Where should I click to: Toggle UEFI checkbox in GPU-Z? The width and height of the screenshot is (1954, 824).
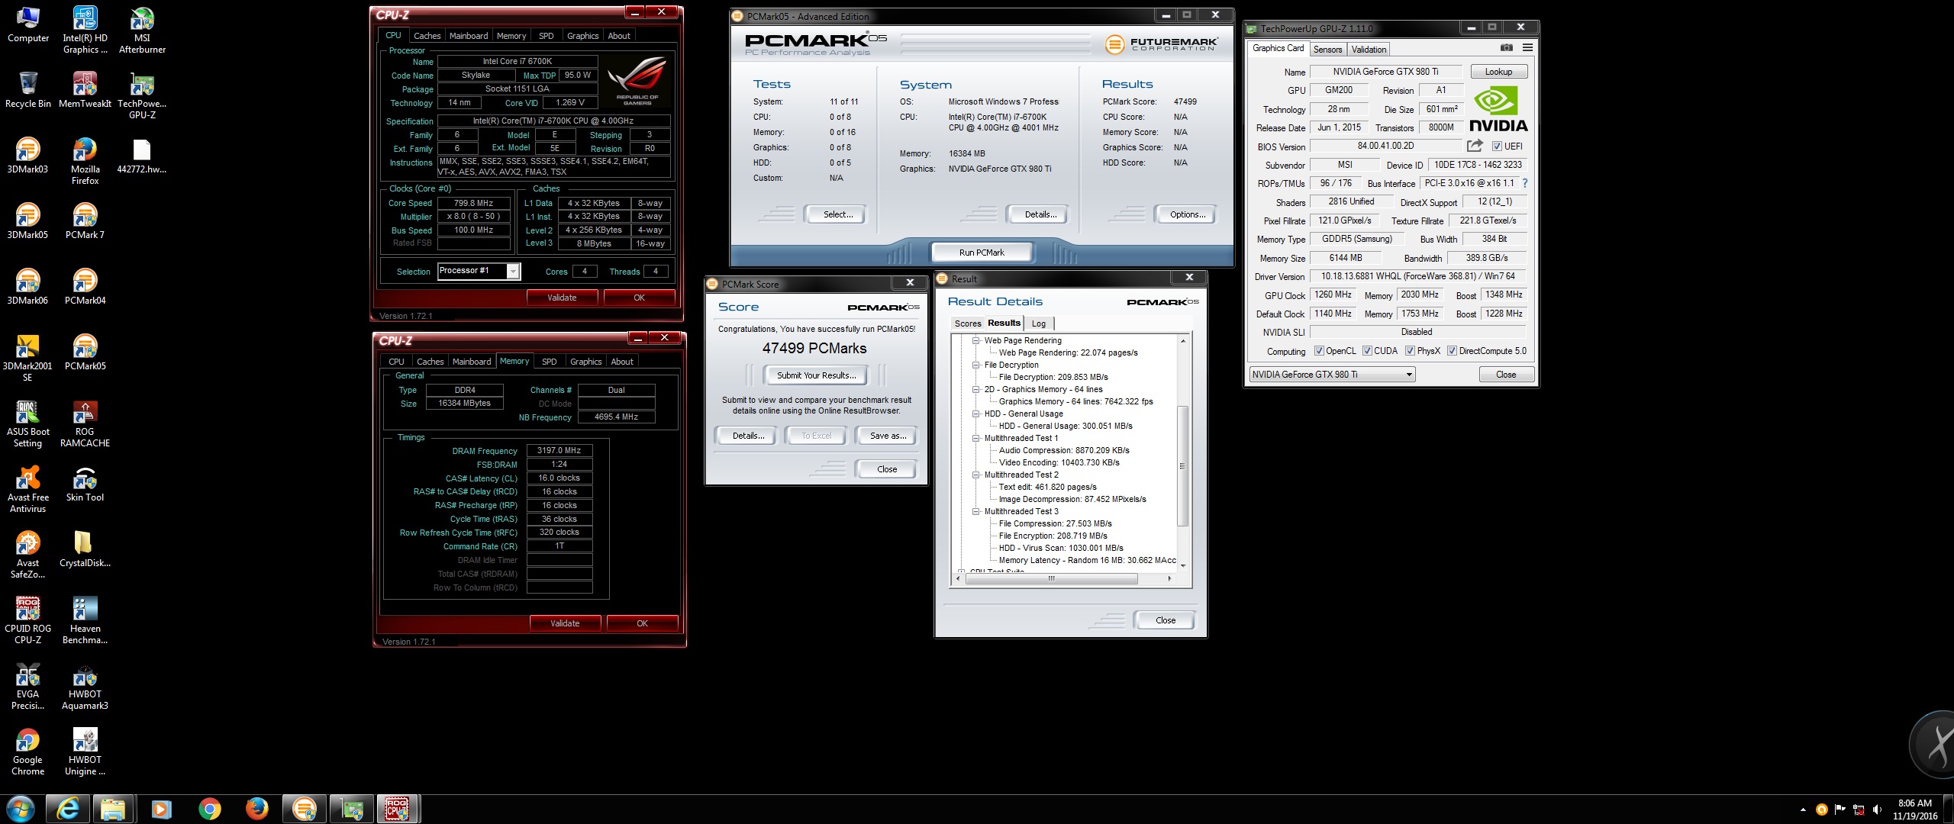click(x=1497, y=146)
